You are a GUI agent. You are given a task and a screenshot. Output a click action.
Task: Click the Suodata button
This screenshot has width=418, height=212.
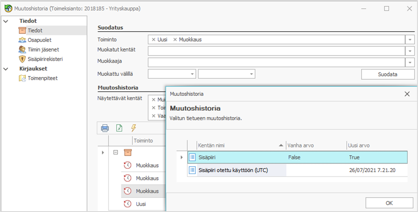(387, 74)
